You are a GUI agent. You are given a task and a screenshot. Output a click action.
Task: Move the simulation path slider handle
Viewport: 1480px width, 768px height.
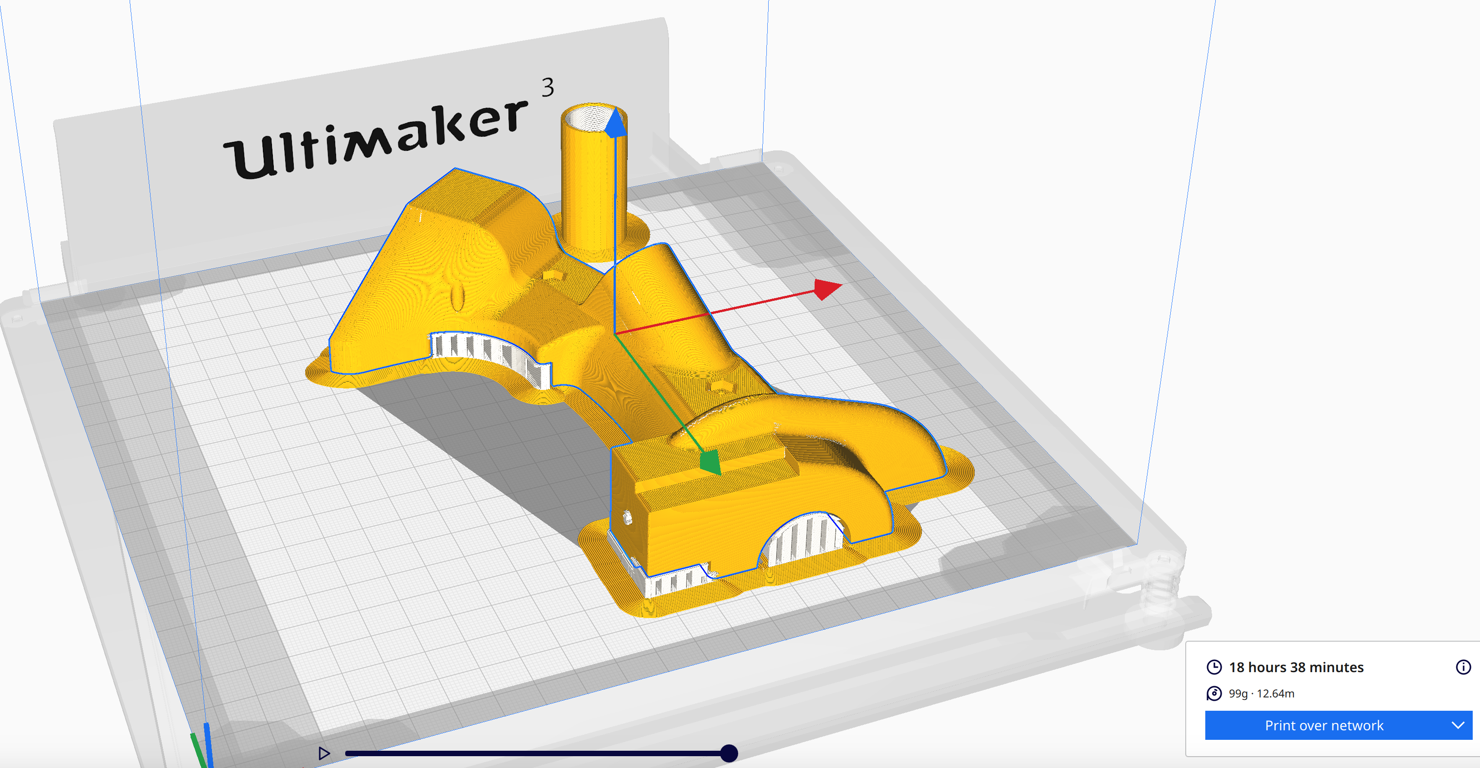tap(729, 753)
